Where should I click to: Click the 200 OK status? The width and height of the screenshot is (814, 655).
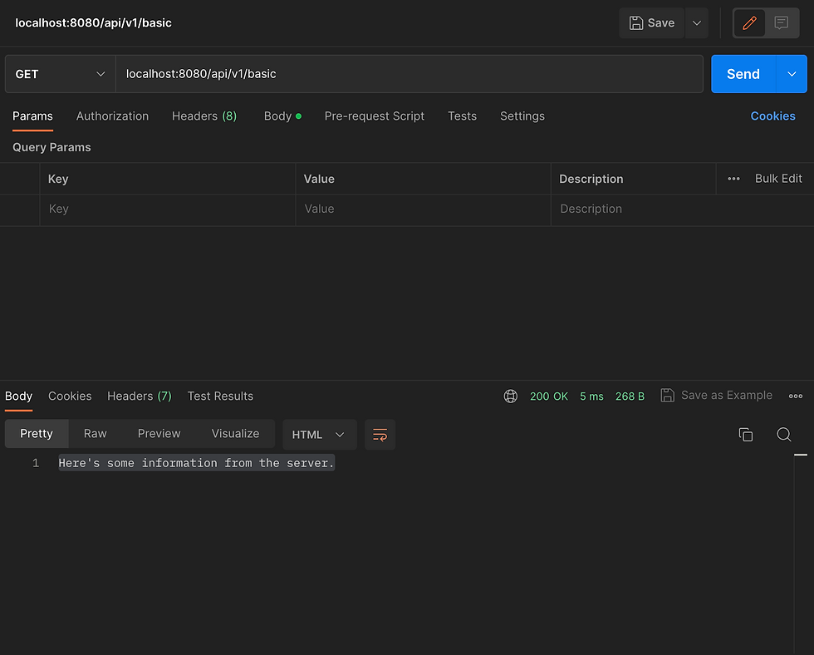[x=549, y=396]
